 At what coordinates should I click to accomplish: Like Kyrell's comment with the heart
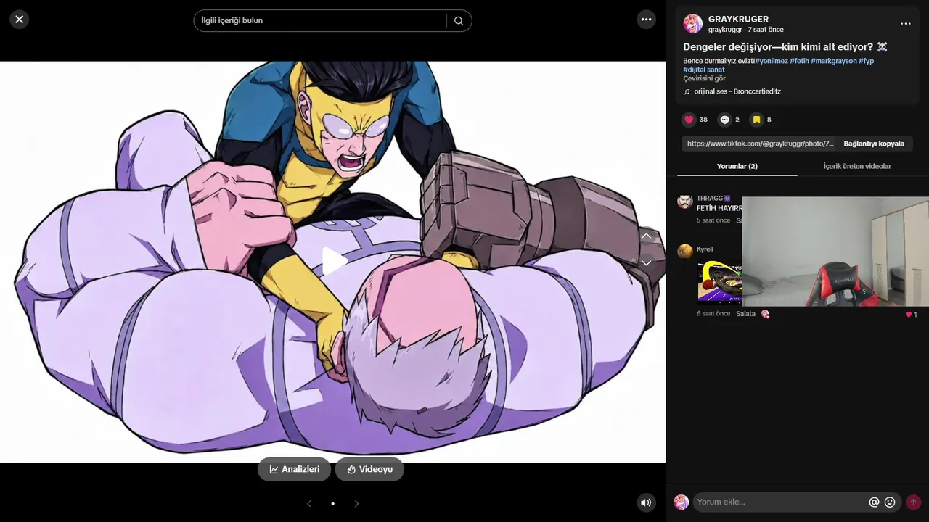(908, 315)
